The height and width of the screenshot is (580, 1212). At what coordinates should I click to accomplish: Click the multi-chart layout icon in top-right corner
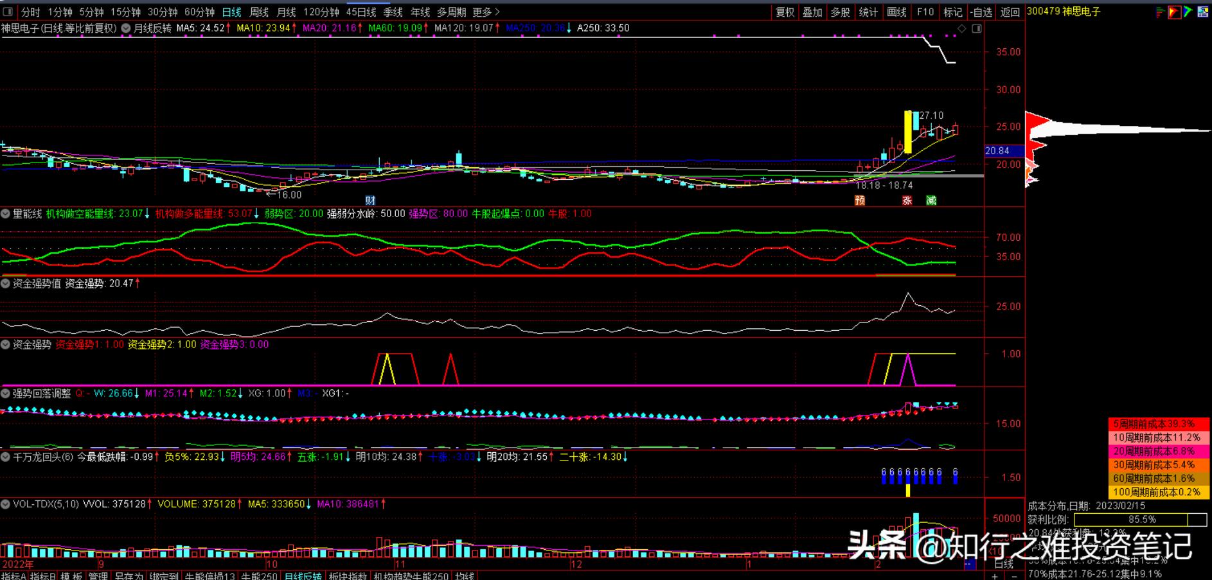[1202, 12]
